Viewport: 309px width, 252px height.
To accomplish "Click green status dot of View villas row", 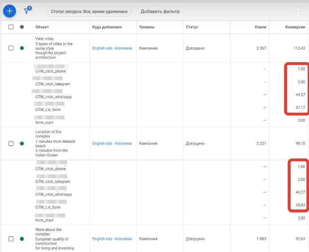I will (x=22, y=48).
